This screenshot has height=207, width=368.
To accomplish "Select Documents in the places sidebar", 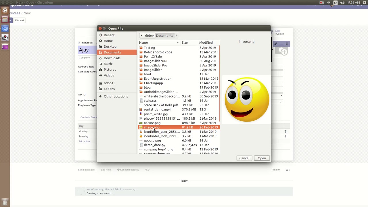I will pyautogui.click(x=117, y=52).
